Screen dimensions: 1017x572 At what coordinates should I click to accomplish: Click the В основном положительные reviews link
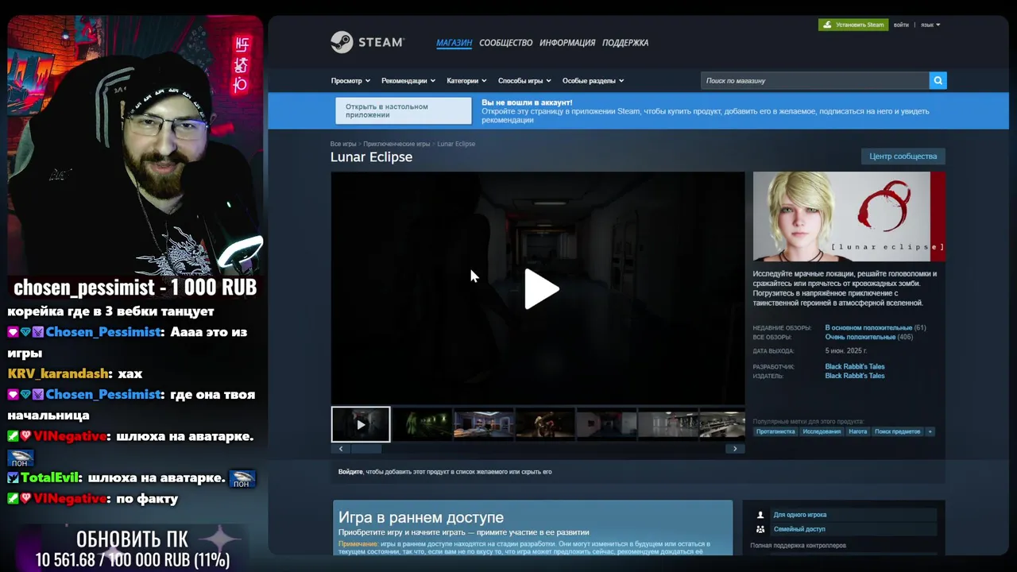click(x=868, y=327)
